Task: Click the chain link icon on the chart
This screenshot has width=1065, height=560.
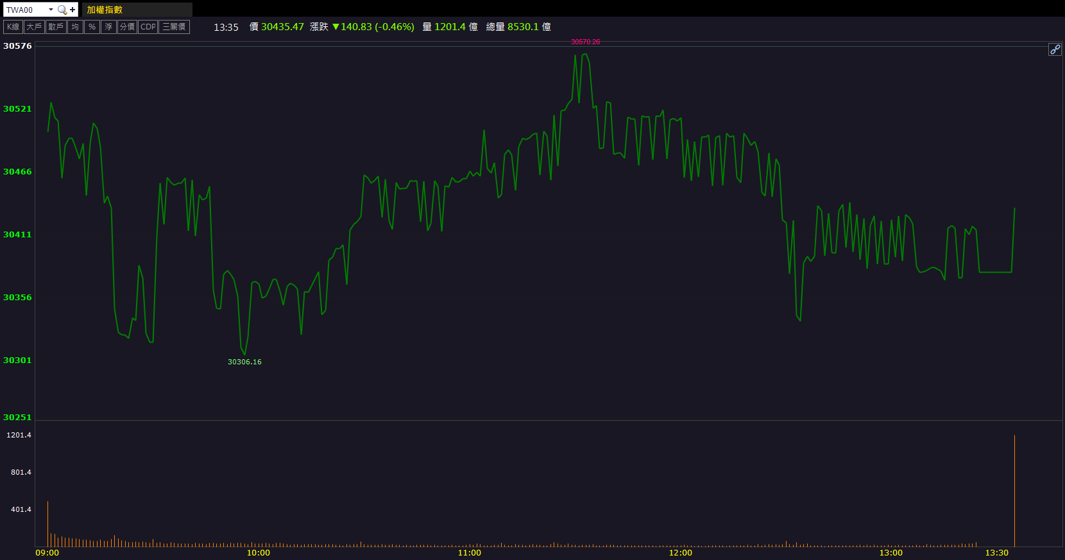Action: 1055,49
